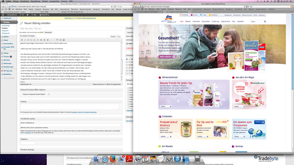The image size is (294, 165).
Task: Click Bitte aktualisiere jetzt update link
Action: (x=89, y=18)
